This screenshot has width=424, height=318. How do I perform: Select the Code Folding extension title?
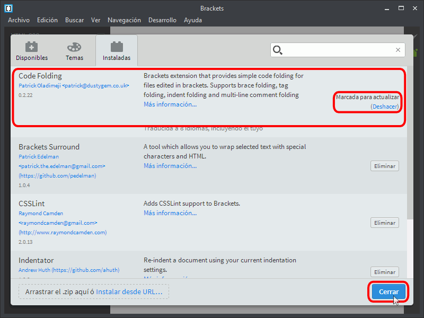[x=40, y=76]
